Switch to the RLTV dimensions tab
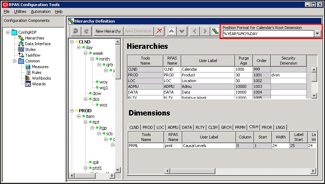The image size is (325, 184). click(x=200, y=127)
